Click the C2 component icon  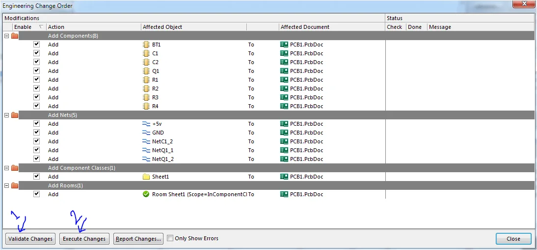tap(146, 62)
